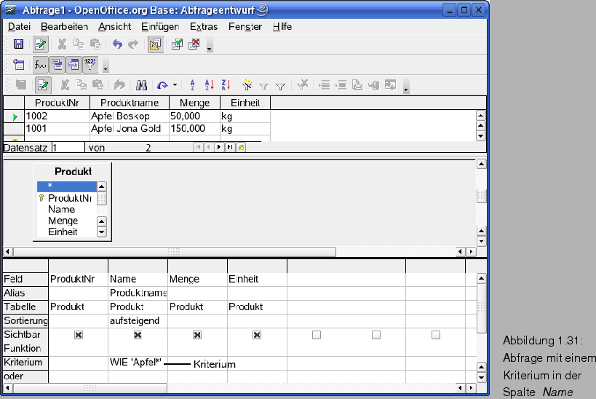Click the AutoFilter icon

(x=247, y=85)
